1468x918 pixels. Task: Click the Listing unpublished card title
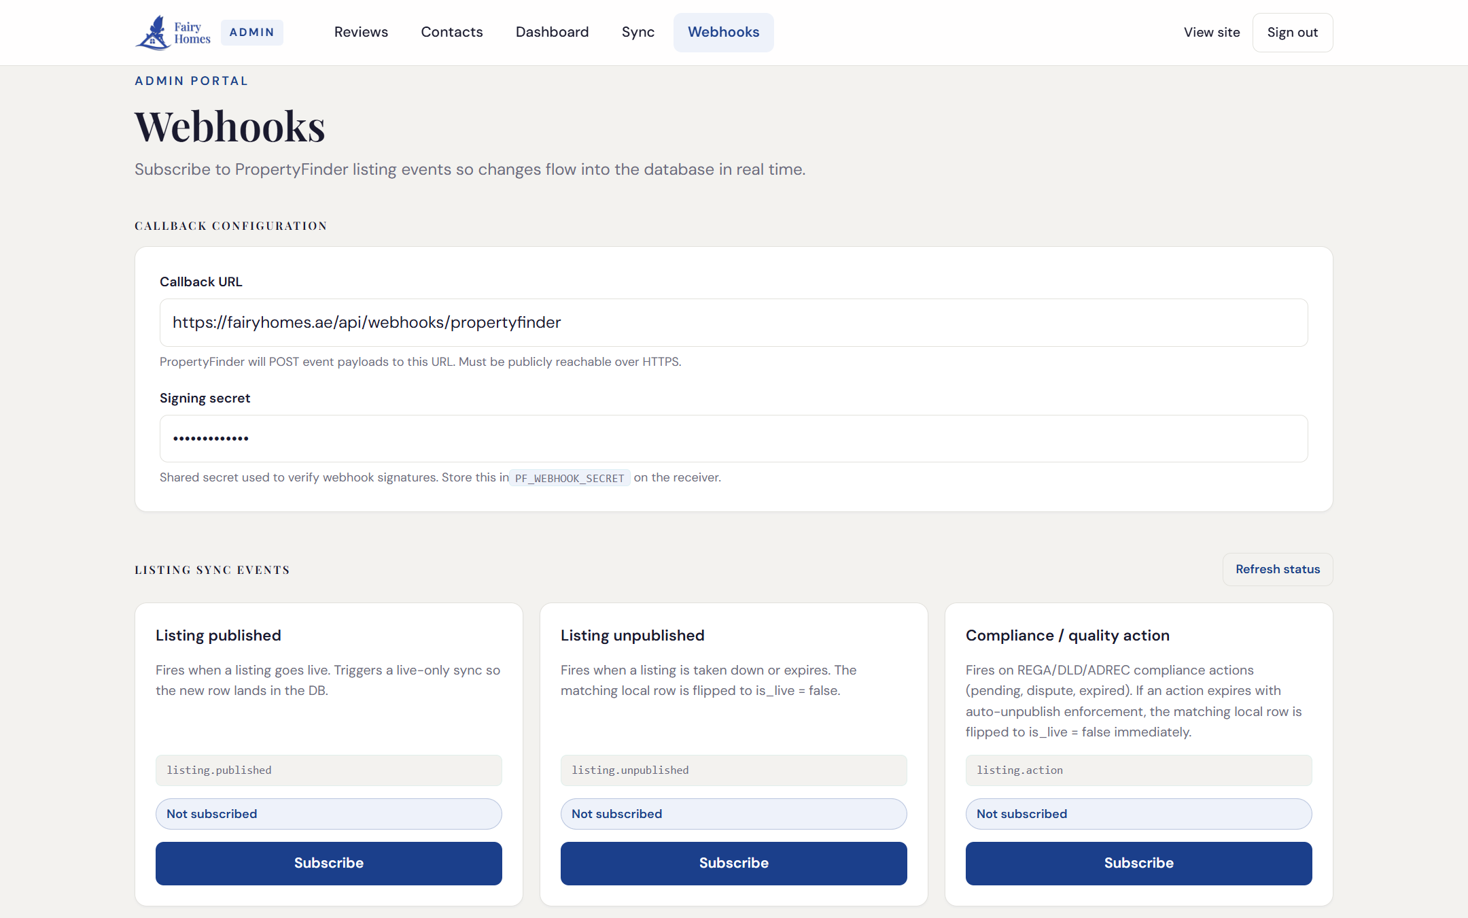pyautogui.click(x=632, y=635)
